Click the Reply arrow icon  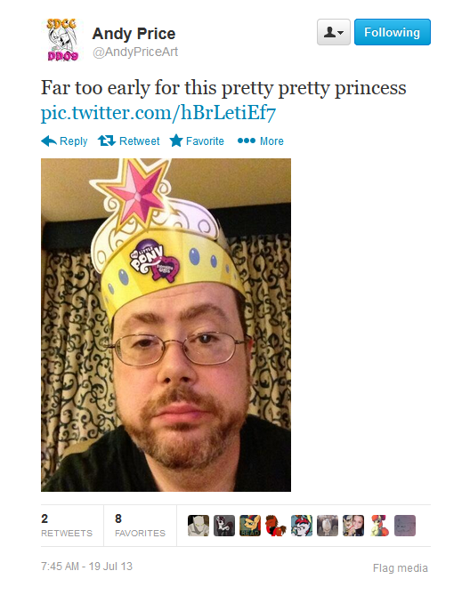[x=49, y=141]
